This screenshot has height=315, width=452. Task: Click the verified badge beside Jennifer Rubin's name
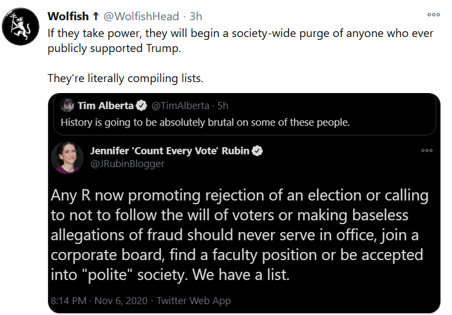point(257,151)
